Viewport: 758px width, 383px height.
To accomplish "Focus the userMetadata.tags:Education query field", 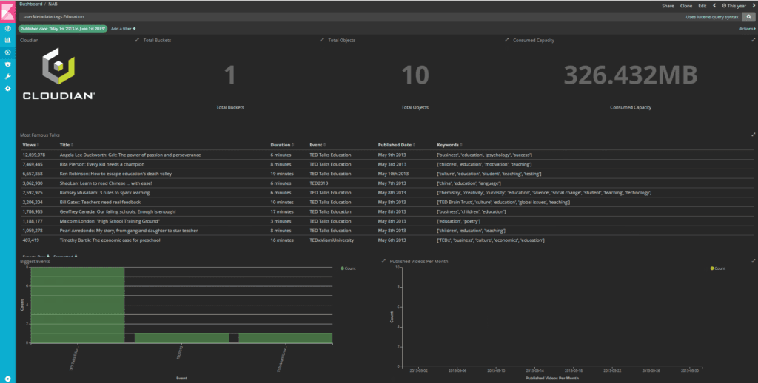I will coord(352,17).
